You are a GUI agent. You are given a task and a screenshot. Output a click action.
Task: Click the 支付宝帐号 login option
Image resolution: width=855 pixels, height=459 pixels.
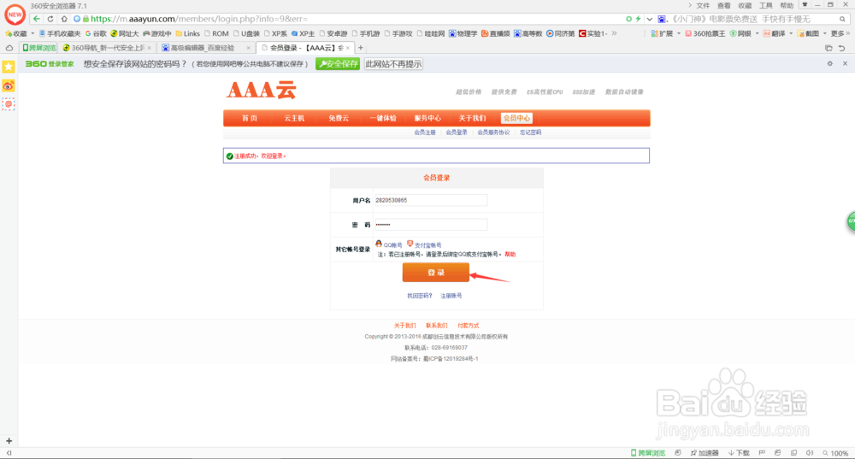click(424, 244)
